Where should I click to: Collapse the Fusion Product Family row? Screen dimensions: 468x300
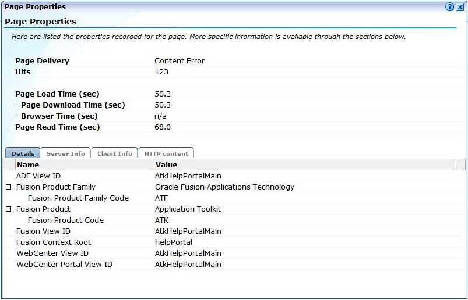[9, 187]
